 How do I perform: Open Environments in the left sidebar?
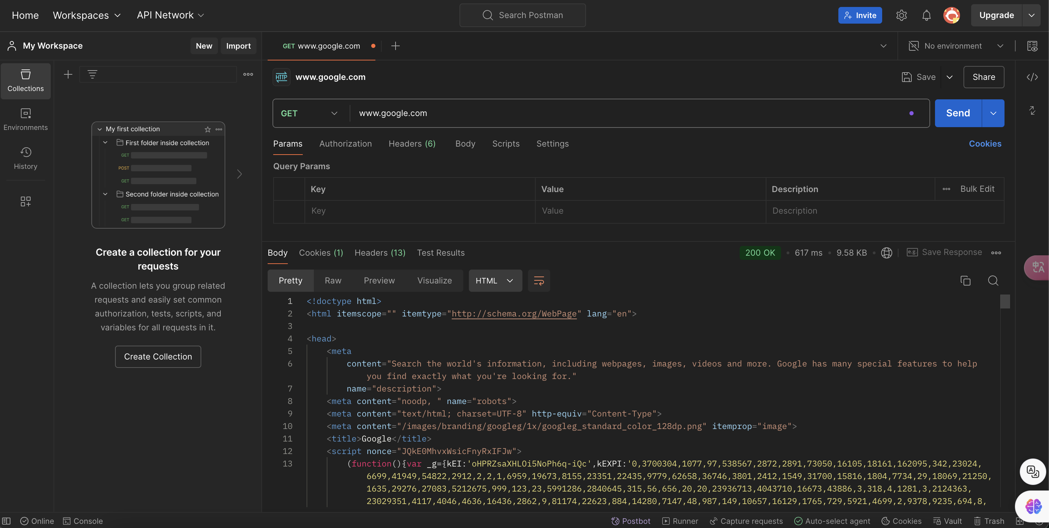[x=25, y=119]
